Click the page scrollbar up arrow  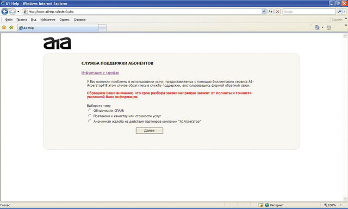click(x=345, y=36)
